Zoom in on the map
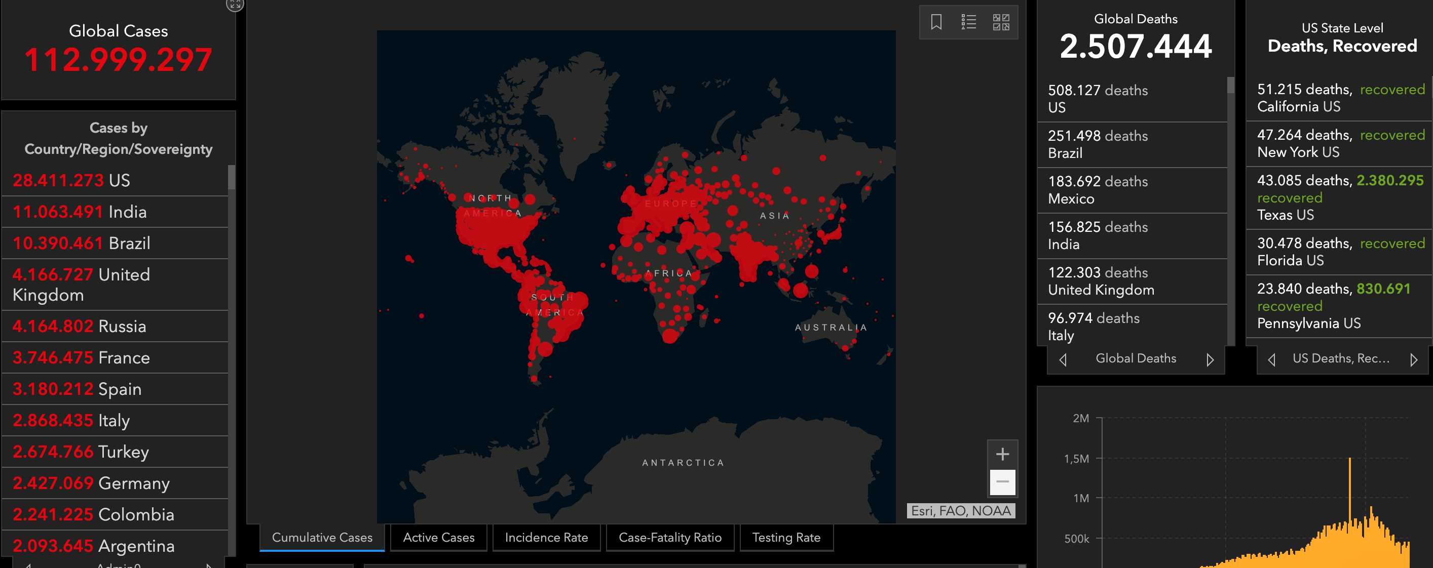 point(1002,454)
